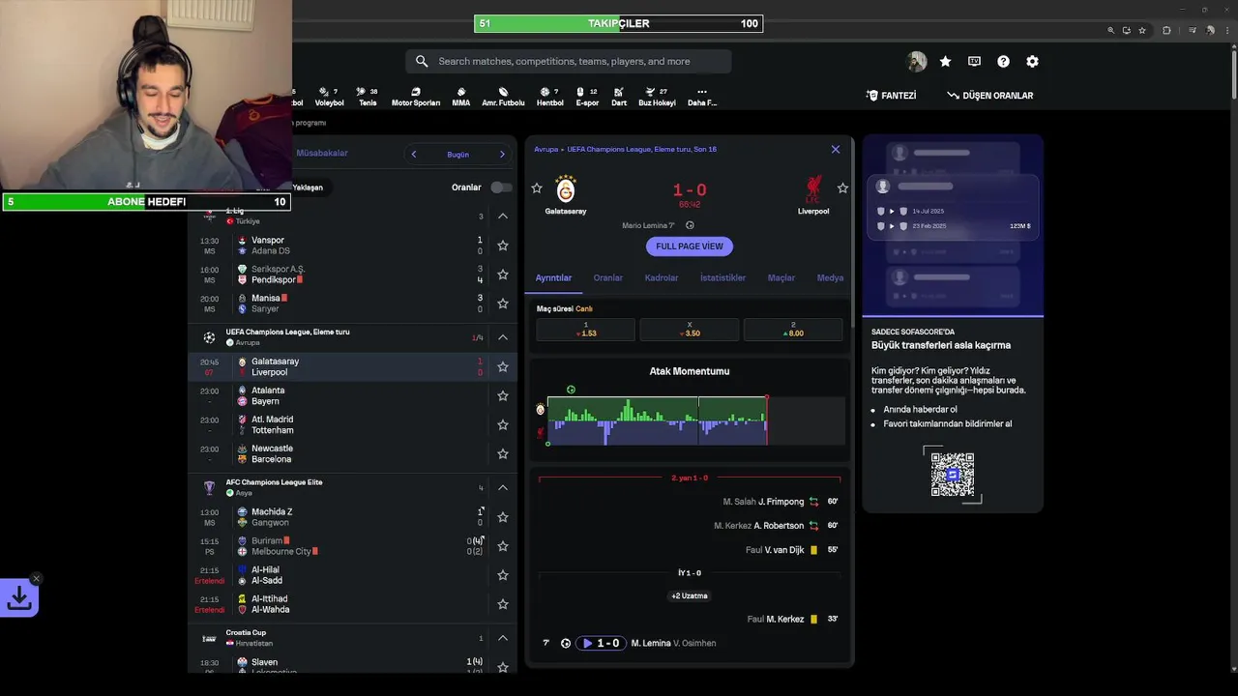Click the Liverpool crest in detail panel
Screen dimensions: 1238x696
pos(813,188)
